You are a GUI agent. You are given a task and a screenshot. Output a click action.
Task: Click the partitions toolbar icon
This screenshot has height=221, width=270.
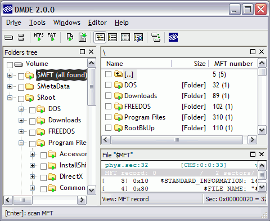(21, 37)
